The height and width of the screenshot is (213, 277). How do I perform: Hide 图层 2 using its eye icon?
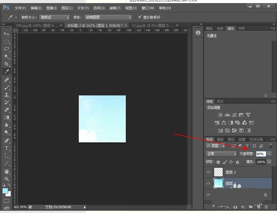point(208,172)
